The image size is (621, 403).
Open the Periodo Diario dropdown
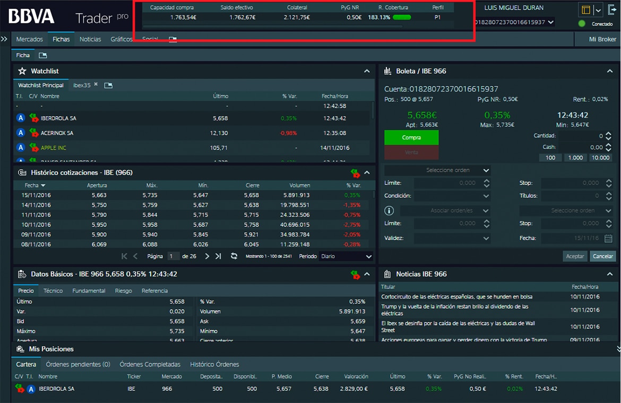pyautogui.click(x=346, y=256)
